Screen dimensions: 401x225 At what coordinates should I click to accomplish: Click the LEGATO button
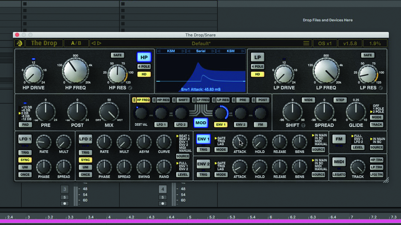339,175
